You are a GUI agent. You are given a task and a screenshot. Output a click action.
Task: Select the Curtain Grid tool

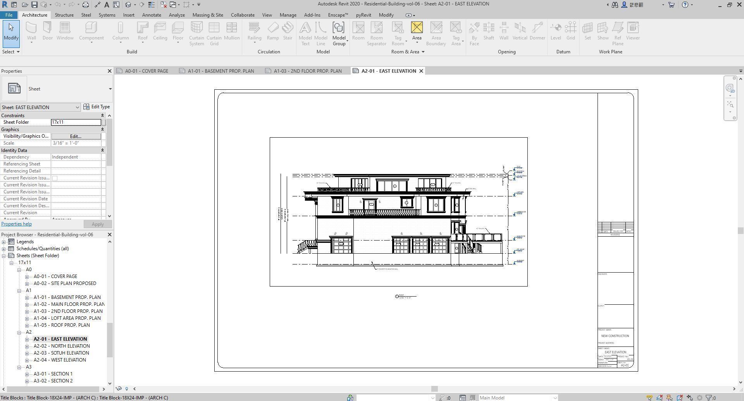(214, 34)
